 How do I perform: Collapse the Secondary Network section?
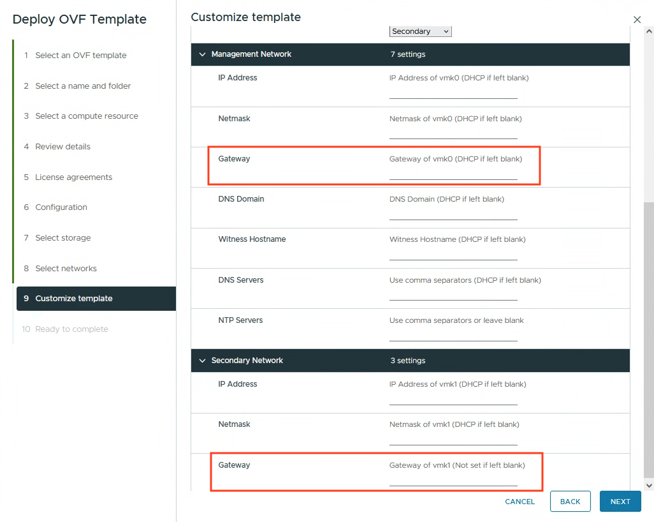point(203,361)
